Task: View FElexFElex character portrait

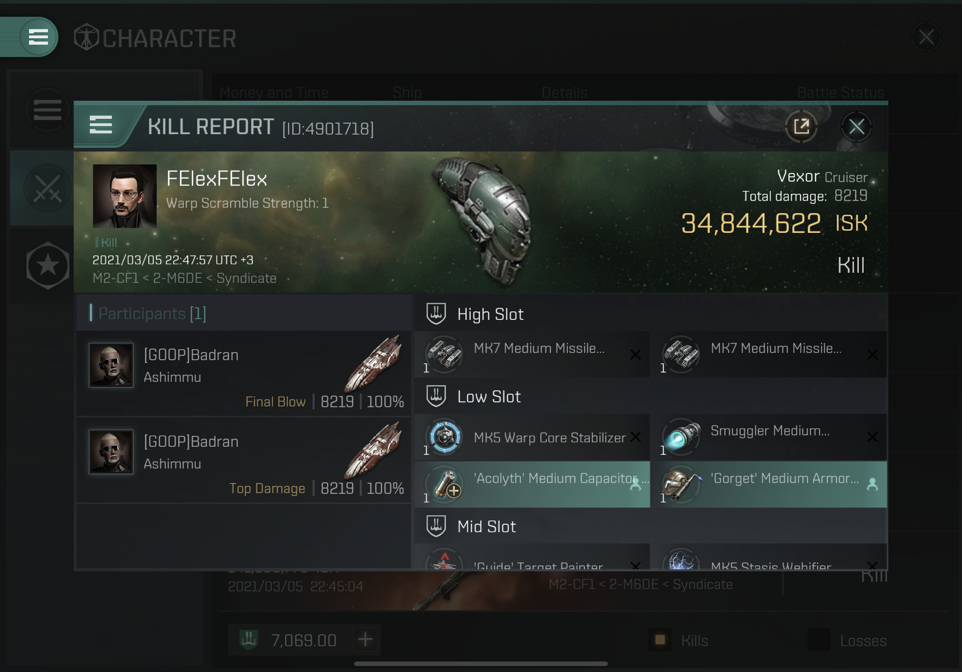Action: click(x=124, y=196)
